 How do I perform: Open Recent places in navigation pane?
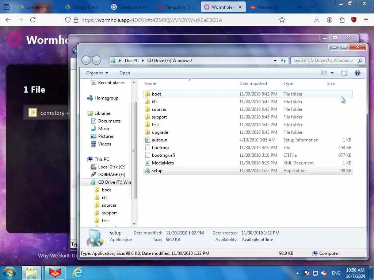(108, 83)
